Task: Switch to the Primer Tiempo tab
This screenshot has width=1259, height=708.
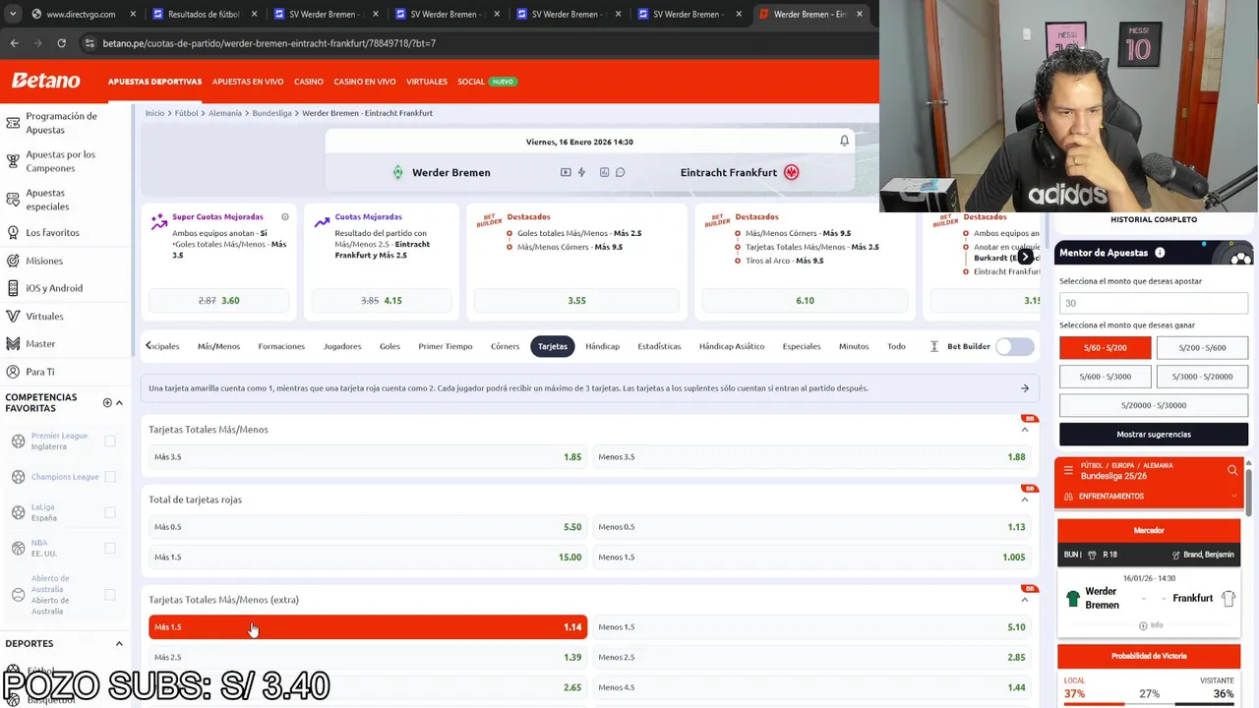Action: (446, 346)
